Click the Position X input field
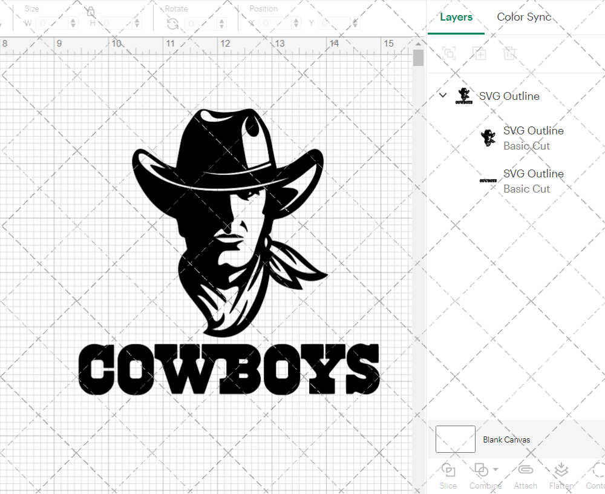The height and width of the screenshot is (494, 605). pos(275,24)
